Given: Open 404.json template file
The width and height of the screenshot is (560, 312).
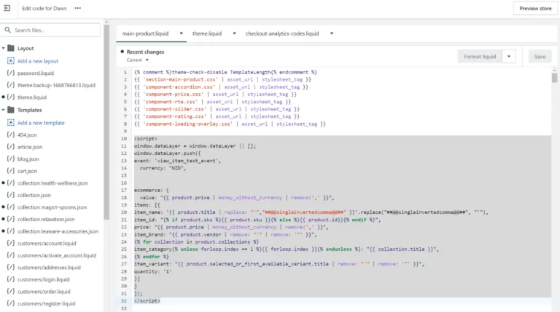Looking at the screenshot, I should click(27, 135).
